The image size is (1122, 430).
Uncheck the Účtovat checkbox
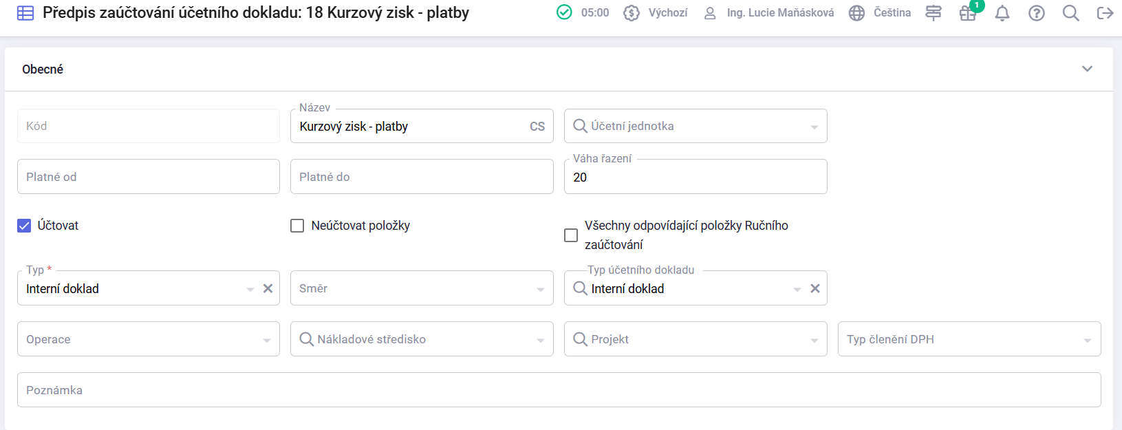(x=24, y=226)
